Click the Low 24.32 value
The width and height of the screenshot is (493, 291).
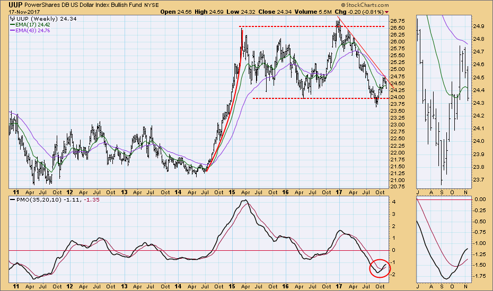tap(242, 12)
